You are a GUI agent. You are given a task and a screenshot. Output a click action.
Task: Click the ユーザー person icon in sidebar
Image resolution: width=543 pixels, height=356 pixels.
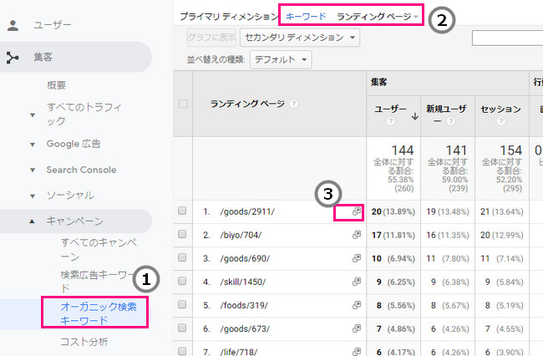click(x=13, y=25)
